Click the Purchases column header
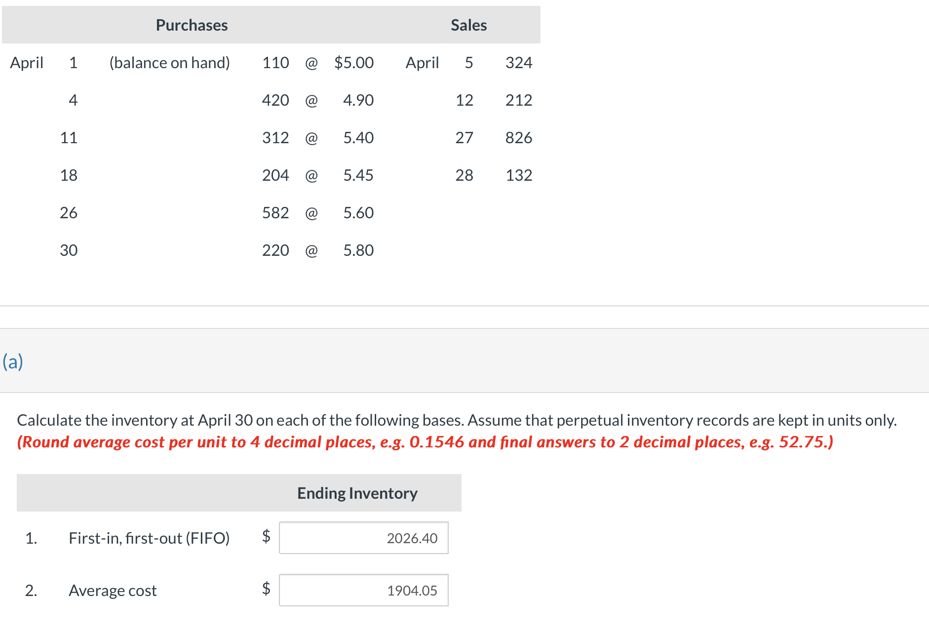This screenshot has height=637, width=929. click(x=192, y=25)
